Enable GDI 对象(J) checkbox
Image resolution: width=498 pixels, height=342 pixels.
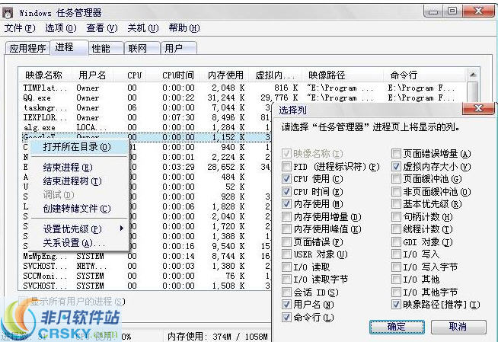[396, 242]
